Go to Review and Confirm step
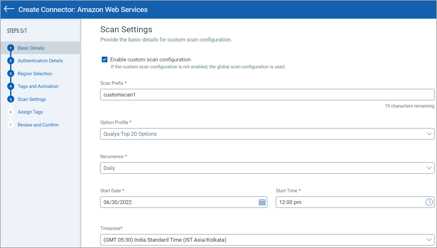The height and width of the screenshot is (248, 437). (x=38, y=125)
